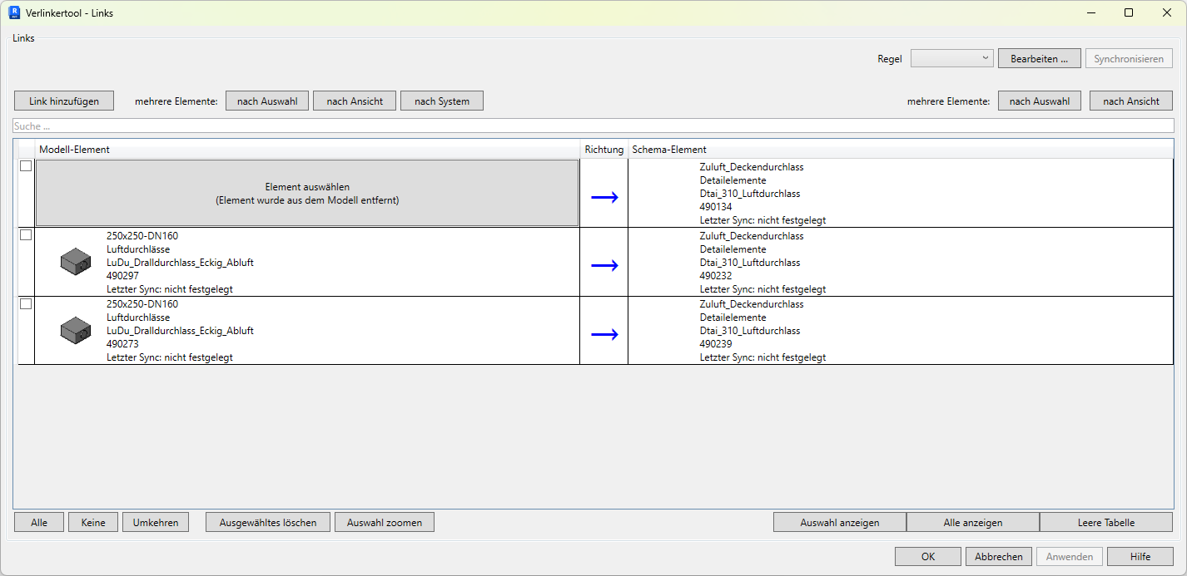The width and height of the screenshot is (1187, 576).
Task: Click the blue direction arrow for element 490297
Action: pyautogui.click(x=603, y=266)
